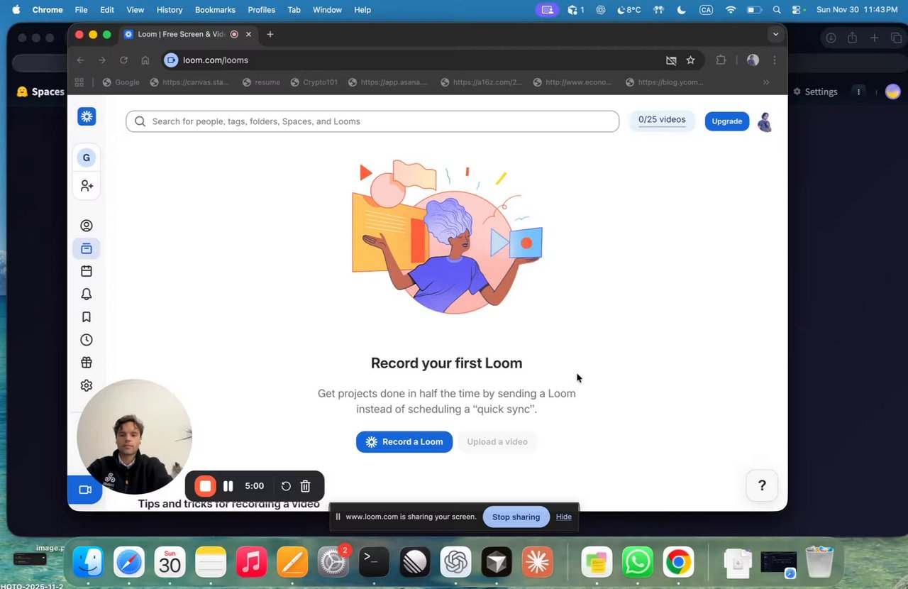Open the clock history icon in sidebar
908x589 pixels.
click(87, 340)
